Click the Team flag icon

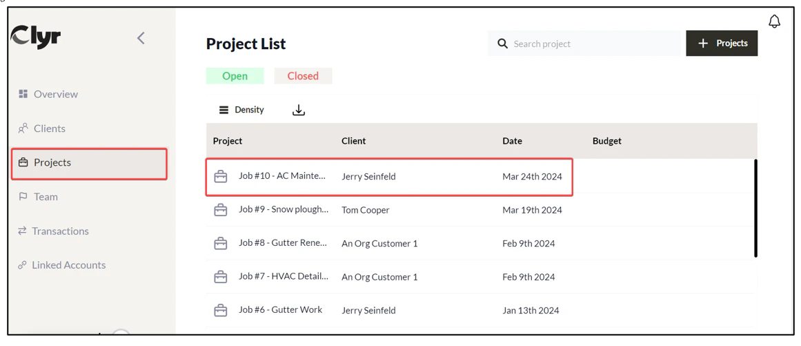[23, 197]
